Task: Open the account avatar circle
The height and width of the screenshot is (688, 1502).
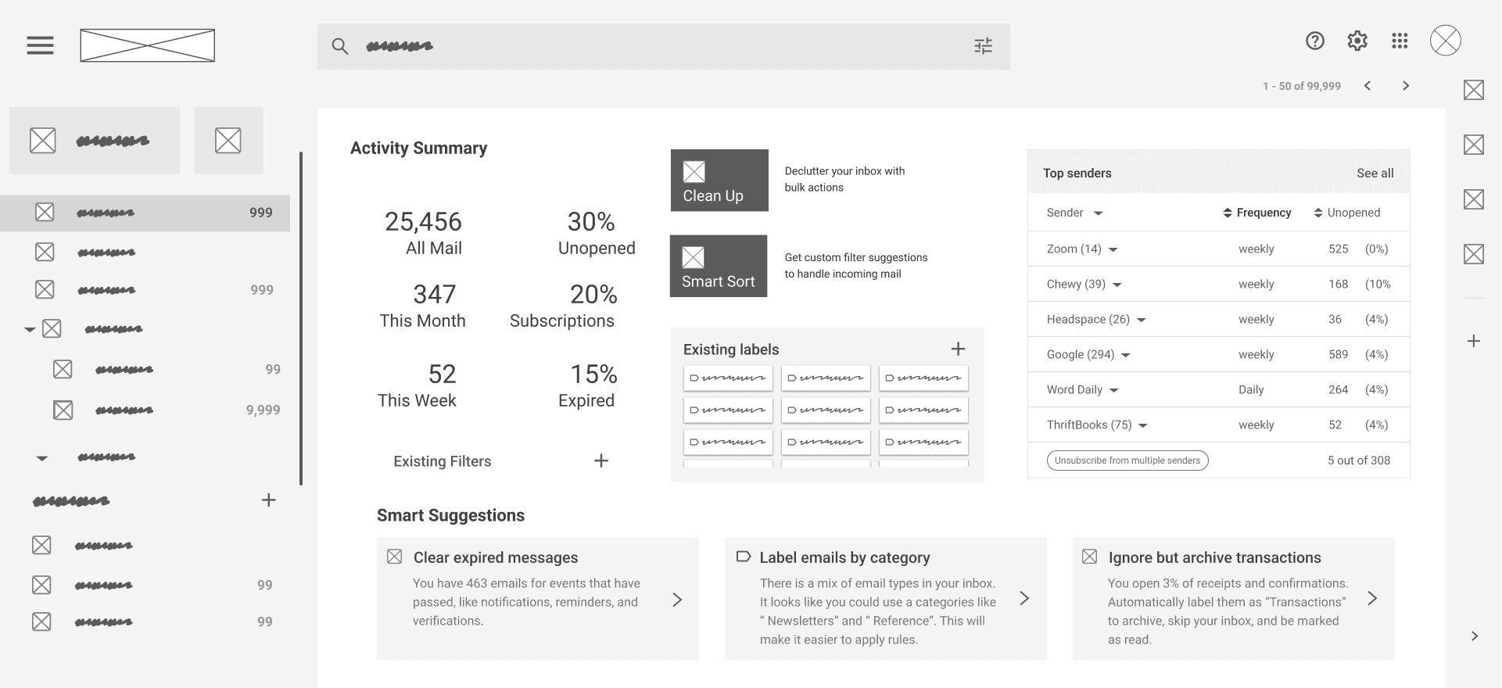Action: pos(1446,41)
